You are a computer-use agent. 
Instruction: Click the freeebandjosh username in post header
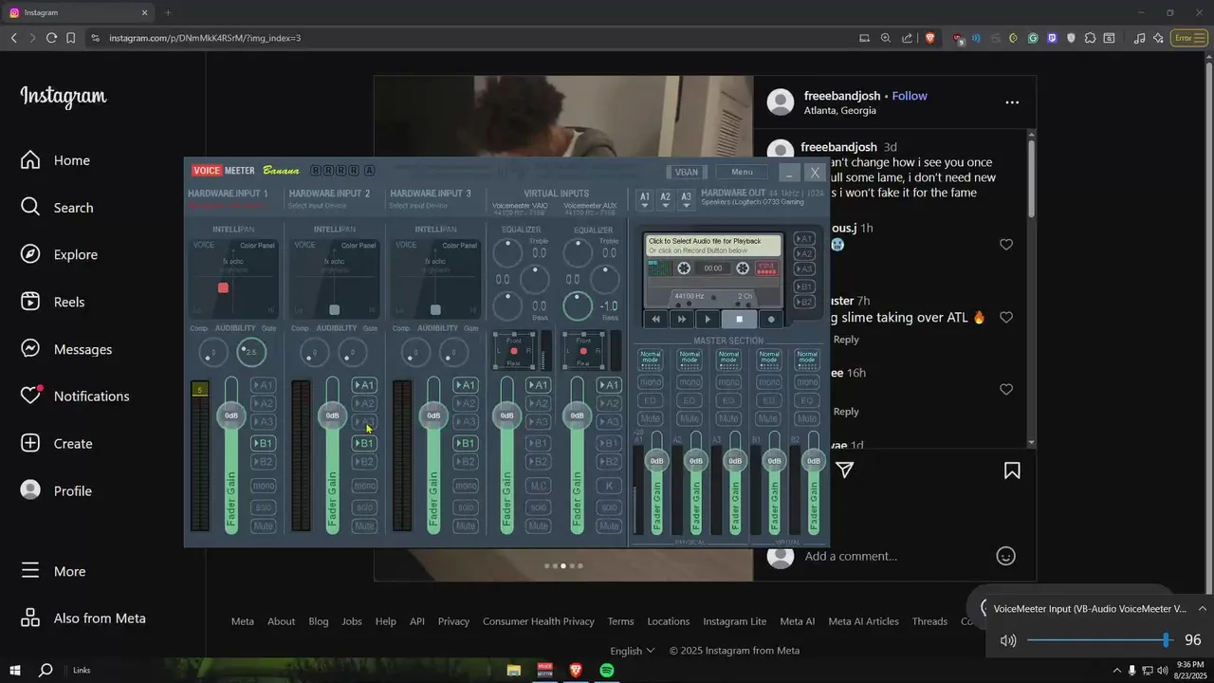click(842, 96)
